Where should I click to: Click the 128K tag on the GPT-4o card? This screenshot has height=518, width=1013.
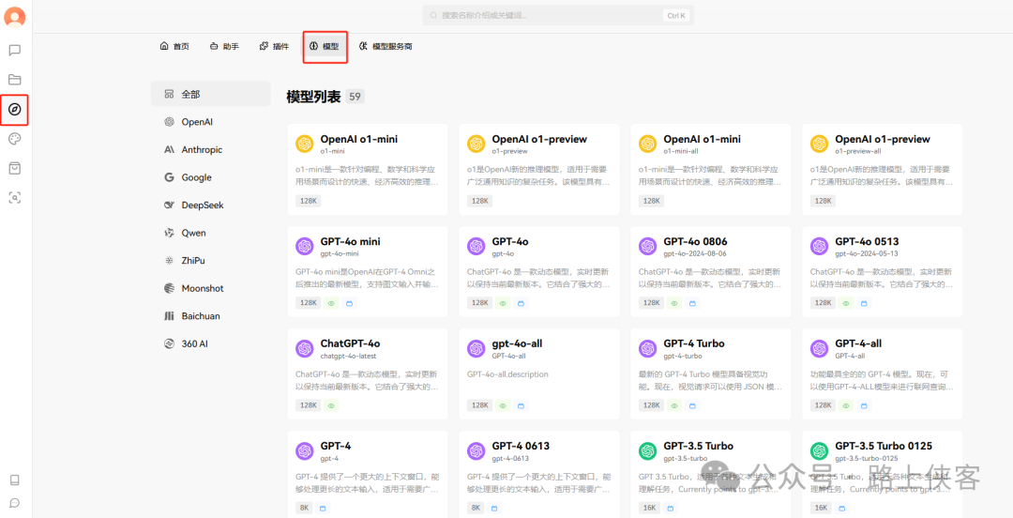click(480, 303)
